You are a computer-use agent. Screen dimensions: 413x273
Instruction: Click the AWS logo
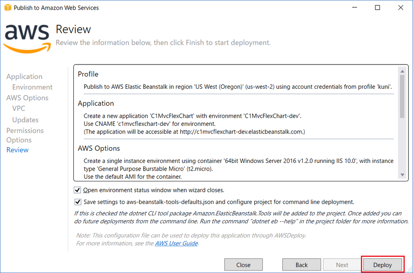(x=27, y=39)
